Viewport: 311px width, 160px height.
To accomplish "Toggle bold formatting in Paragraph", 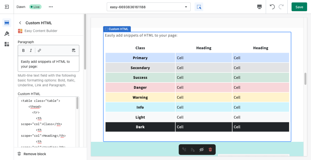I will coord(23,50).
